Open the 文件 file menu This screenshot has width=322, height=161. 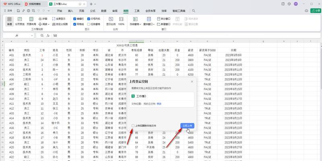[x=8, y=11]
